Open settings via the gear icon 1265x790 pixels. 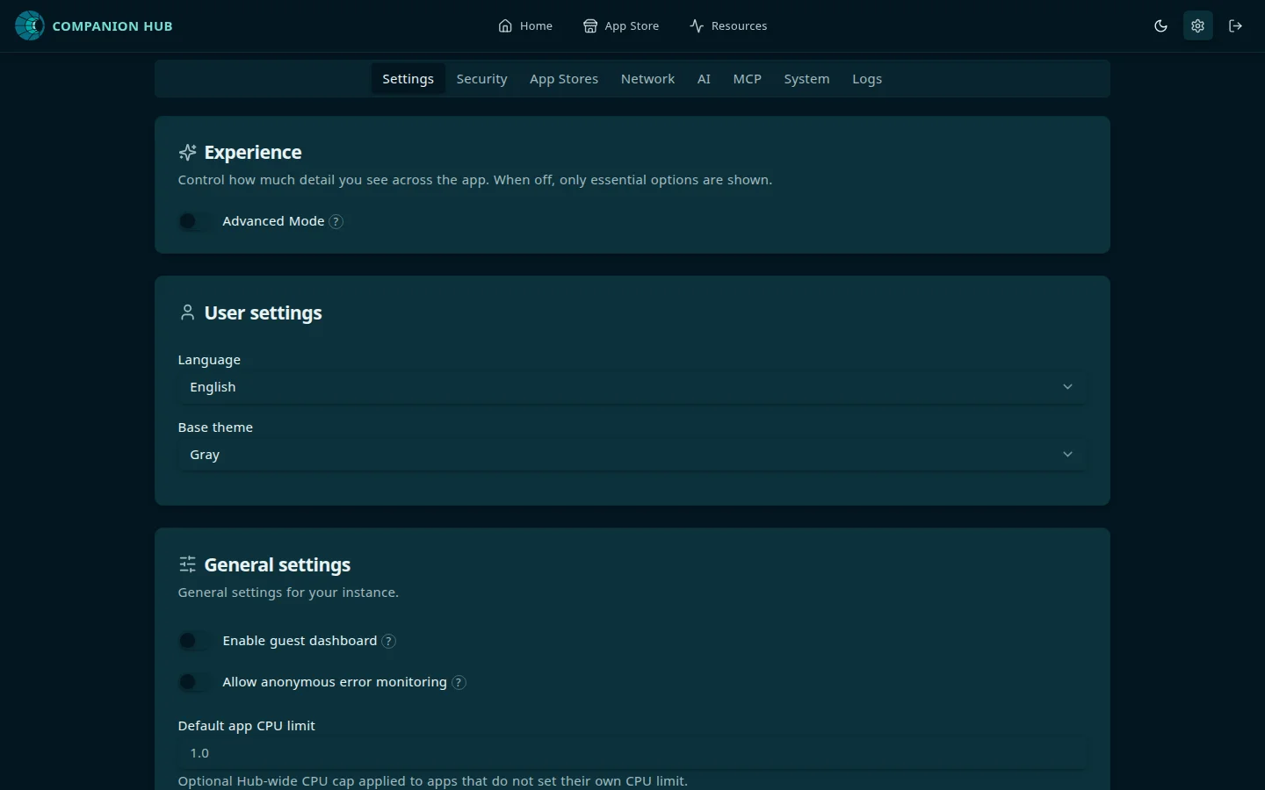coord(1197,25)
